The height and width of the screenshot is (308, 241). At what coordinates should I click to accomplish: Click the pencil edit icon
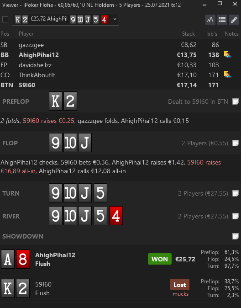coord(234,20)
